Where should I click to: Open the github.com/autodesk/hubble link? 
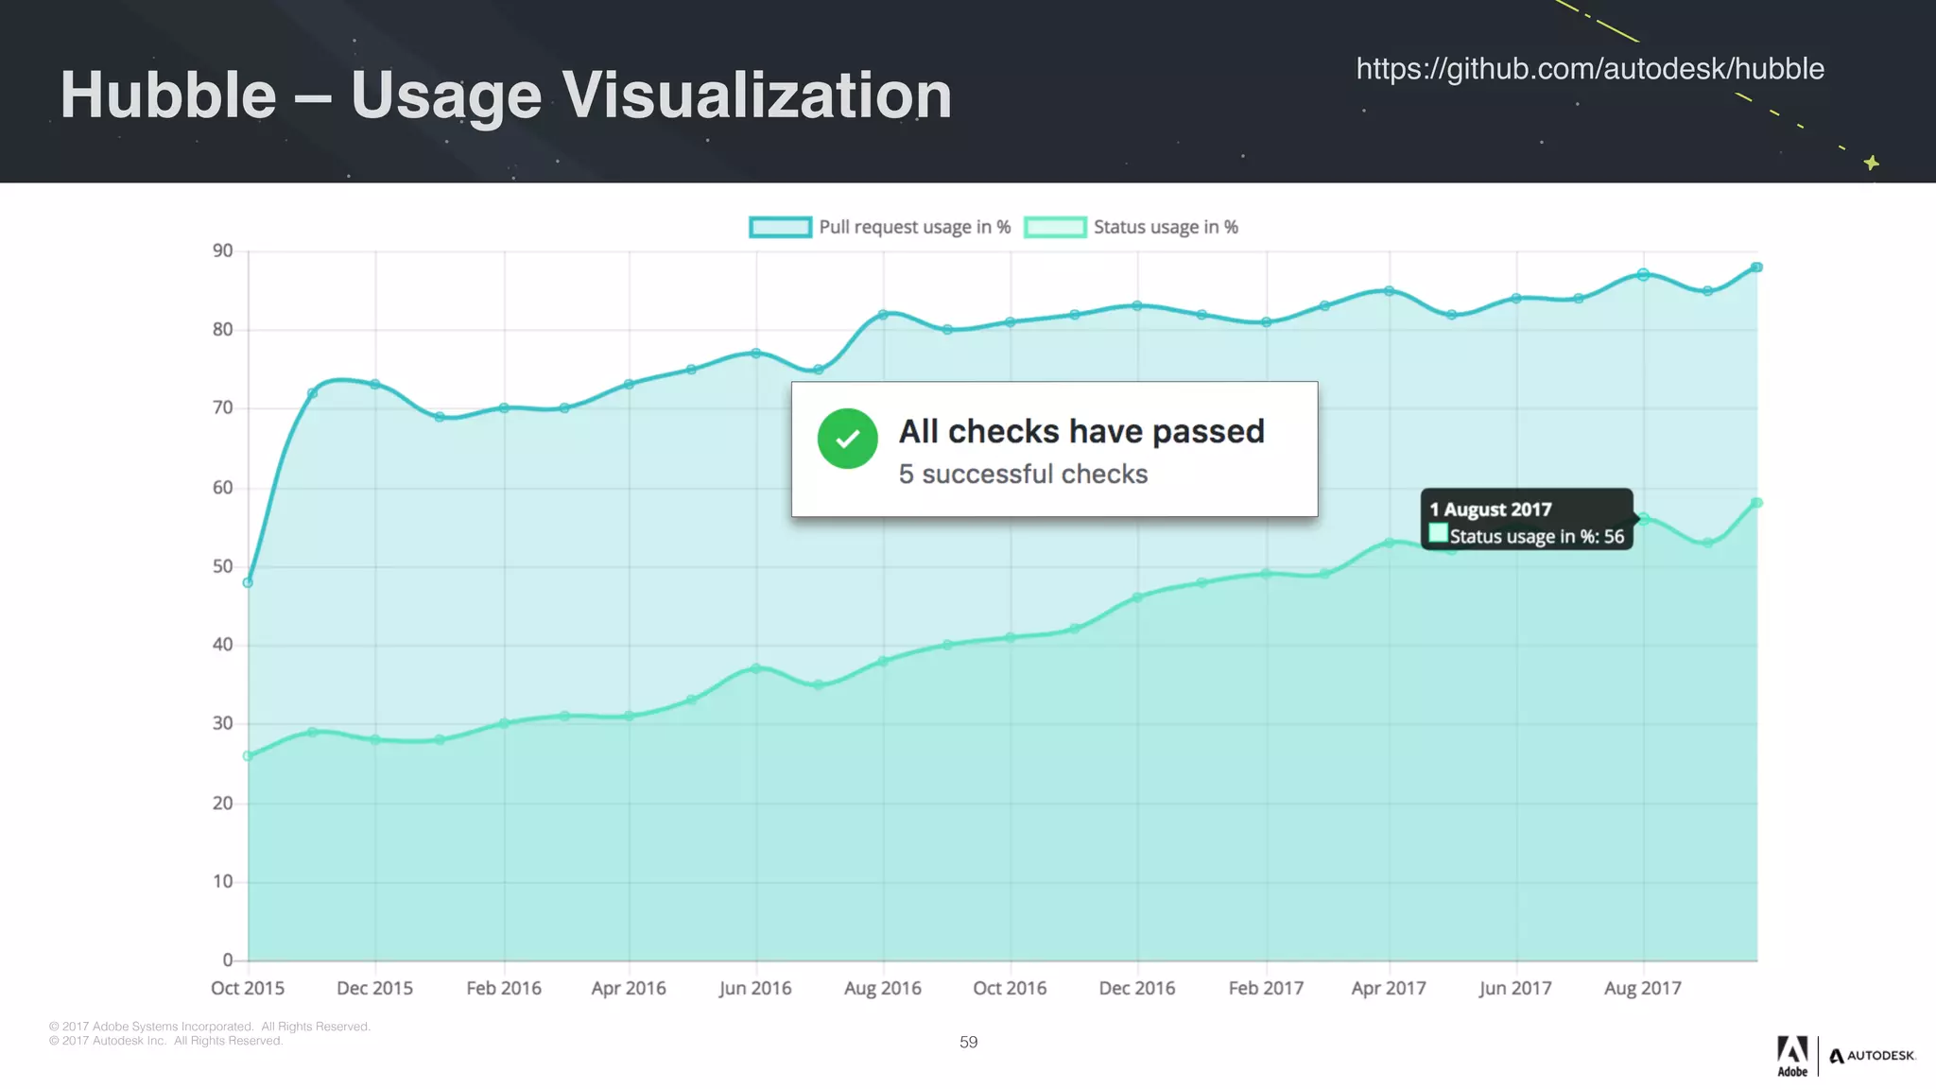click(x=1589, y=69)
